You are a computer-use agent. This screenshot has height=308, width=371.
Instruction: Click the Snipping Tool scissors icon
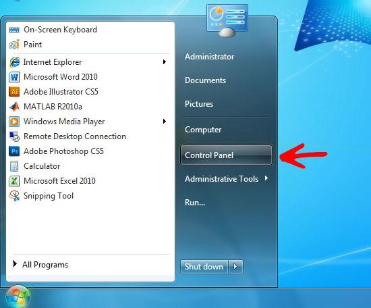click(14, 196)
